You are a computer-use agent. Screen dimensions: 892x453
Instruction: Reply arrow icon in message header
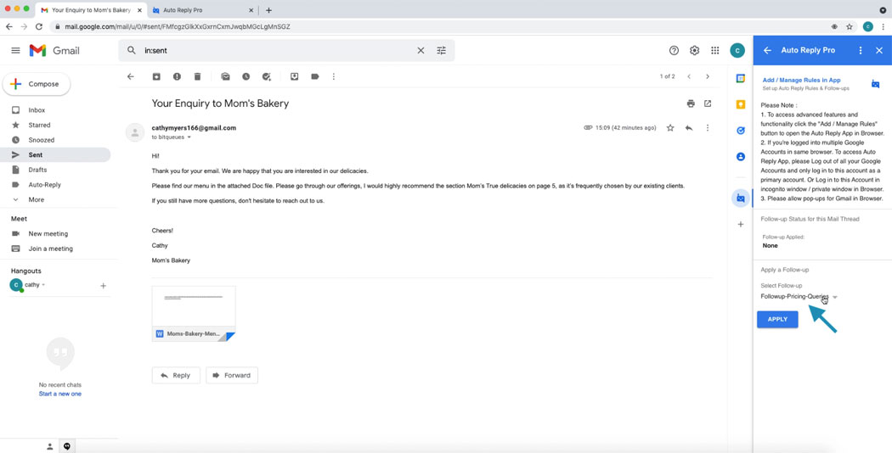click(689, 128)
